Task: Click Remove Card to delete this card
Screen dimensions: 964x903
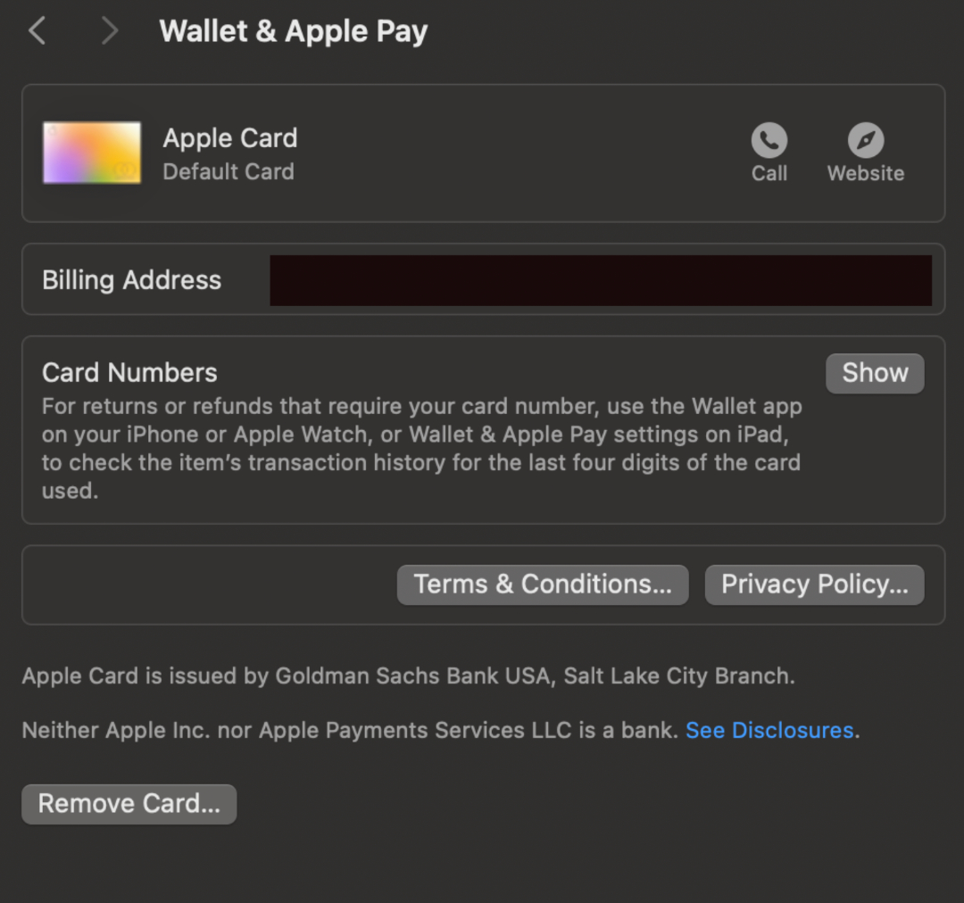Action: [129, 803]
